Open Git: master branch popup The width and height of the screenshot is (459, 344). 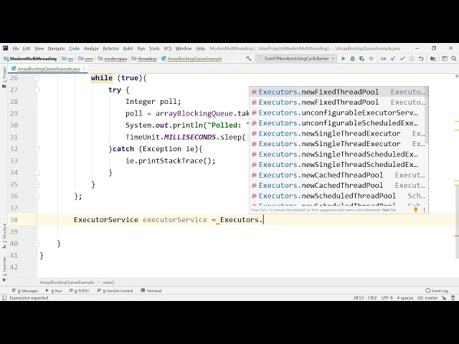[x=427, y=298]
